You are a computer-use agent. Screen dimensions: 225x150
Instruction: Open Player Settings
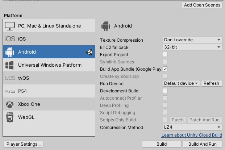pos(24,144)
